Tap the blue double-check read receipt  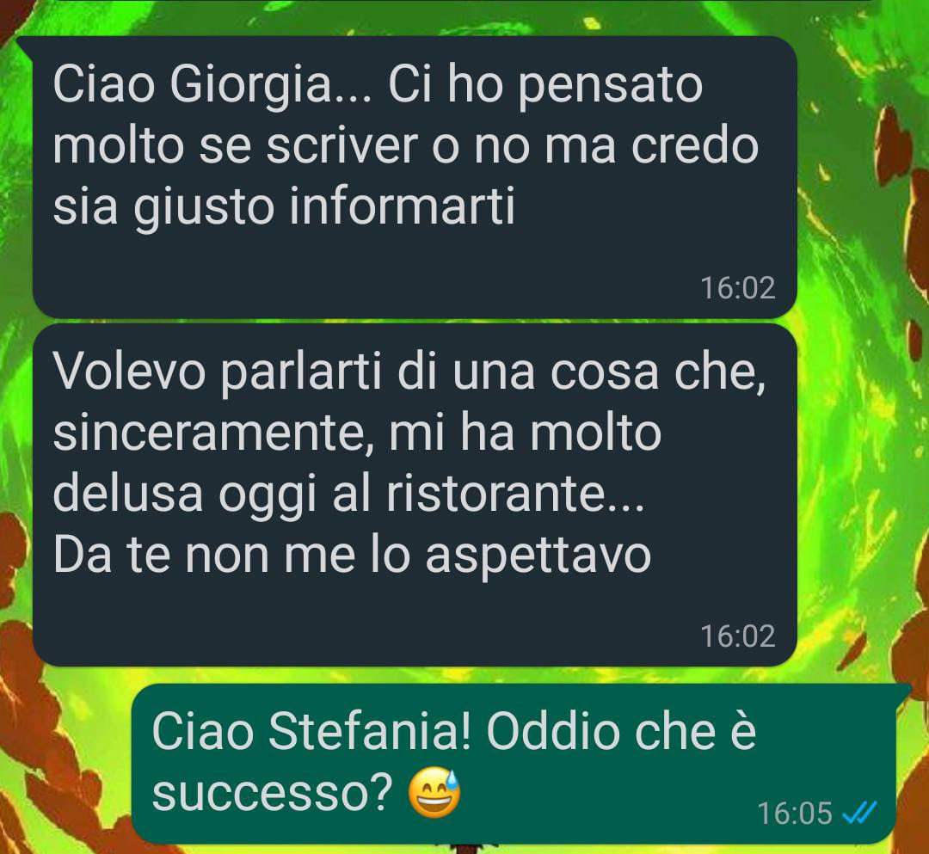(859, 812)
